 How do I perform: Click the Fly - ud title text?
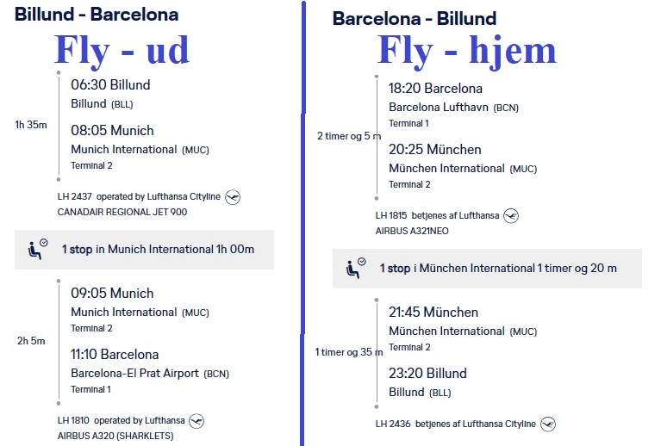click(x=122, y=52)
